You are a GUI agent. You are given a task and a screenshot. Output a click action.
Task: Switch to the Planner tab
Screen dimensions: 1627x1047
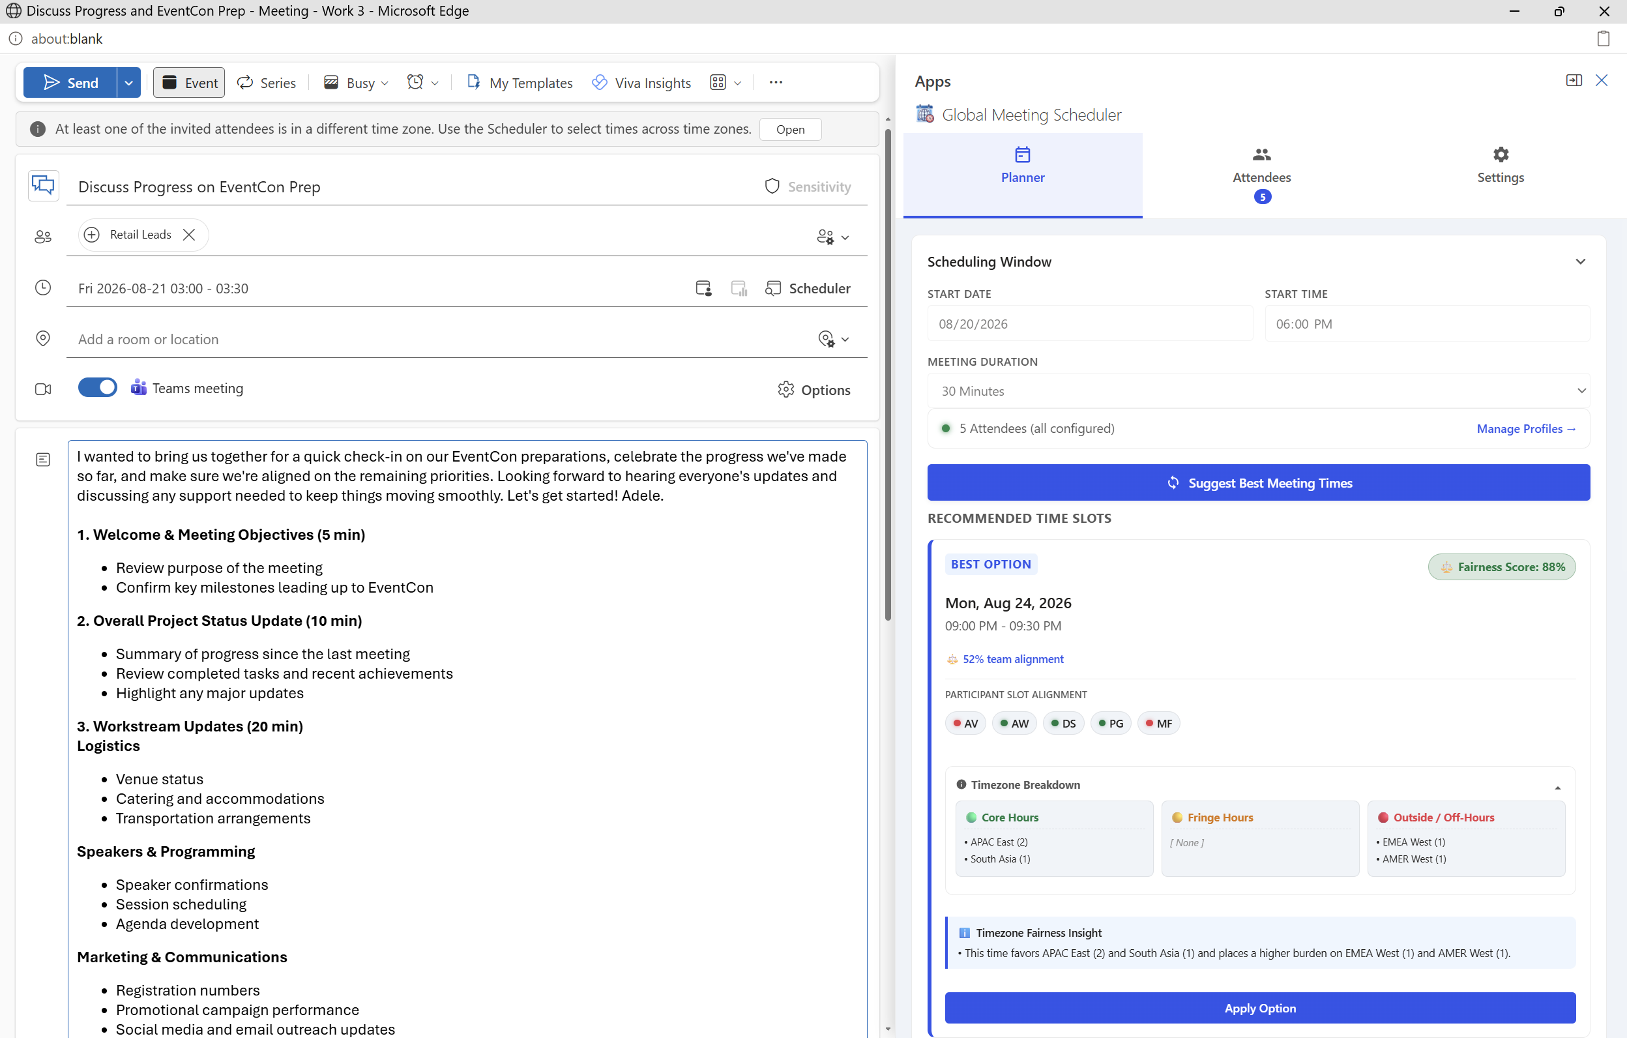tap(1022, 175)
